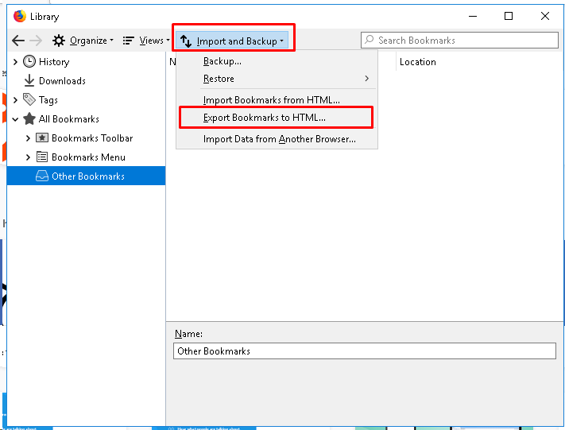Viewport: 565px width, 430px height.
Task: Expand the Tags tree node
Action: point(15,100)
